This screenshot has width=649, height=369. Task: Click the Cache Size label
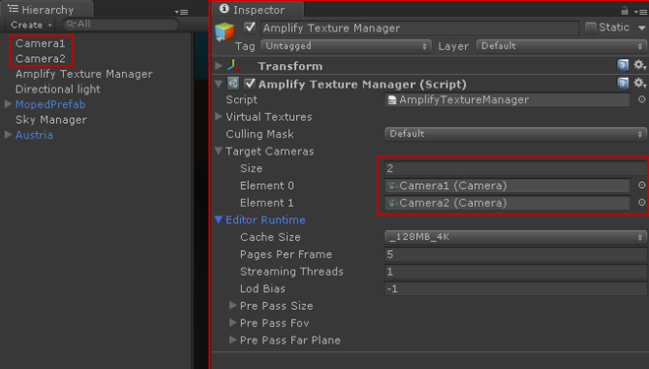(x=270, y=237)
